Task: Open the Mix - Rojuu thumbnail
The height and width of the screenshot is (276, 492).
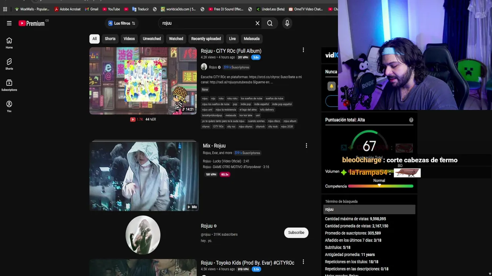Action: click(144, 176)
